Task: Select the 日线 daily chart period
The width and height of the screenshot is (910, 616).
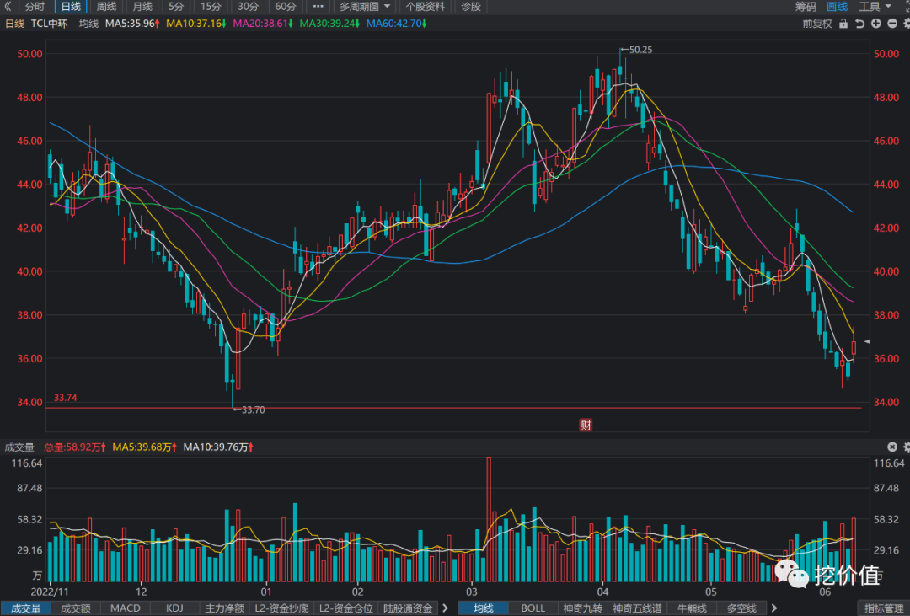Action: [71, 7]
